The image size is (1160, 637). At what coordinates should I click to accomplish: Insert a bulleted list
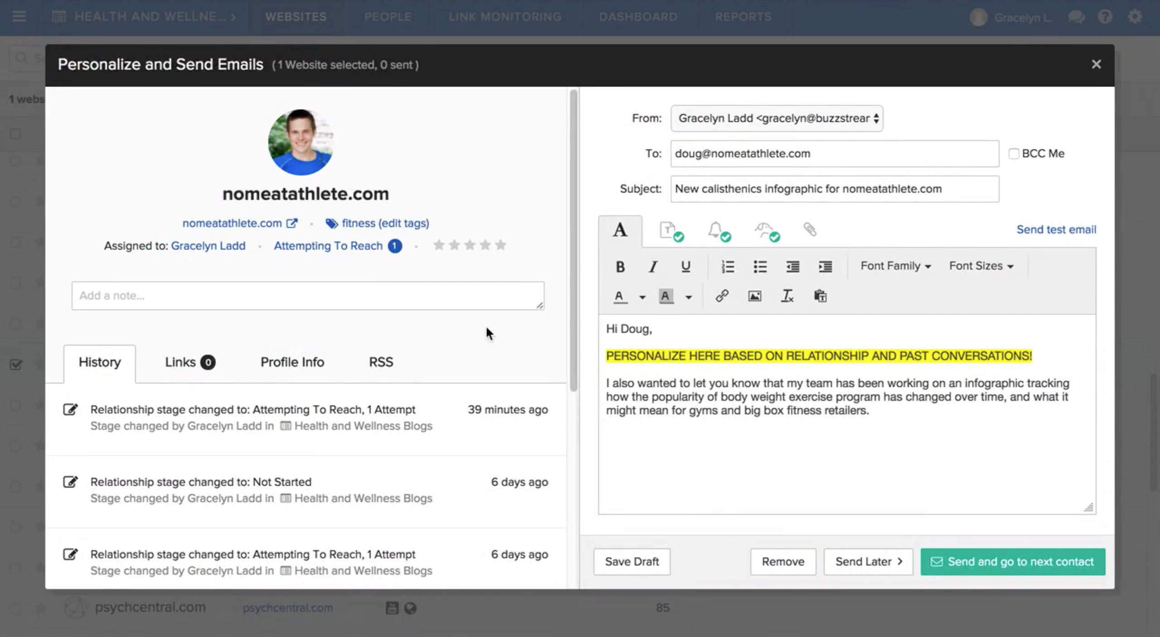click(760, 266)
